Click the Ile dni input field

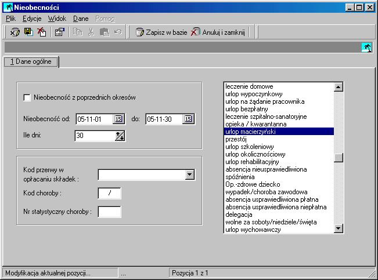[95, 136]
